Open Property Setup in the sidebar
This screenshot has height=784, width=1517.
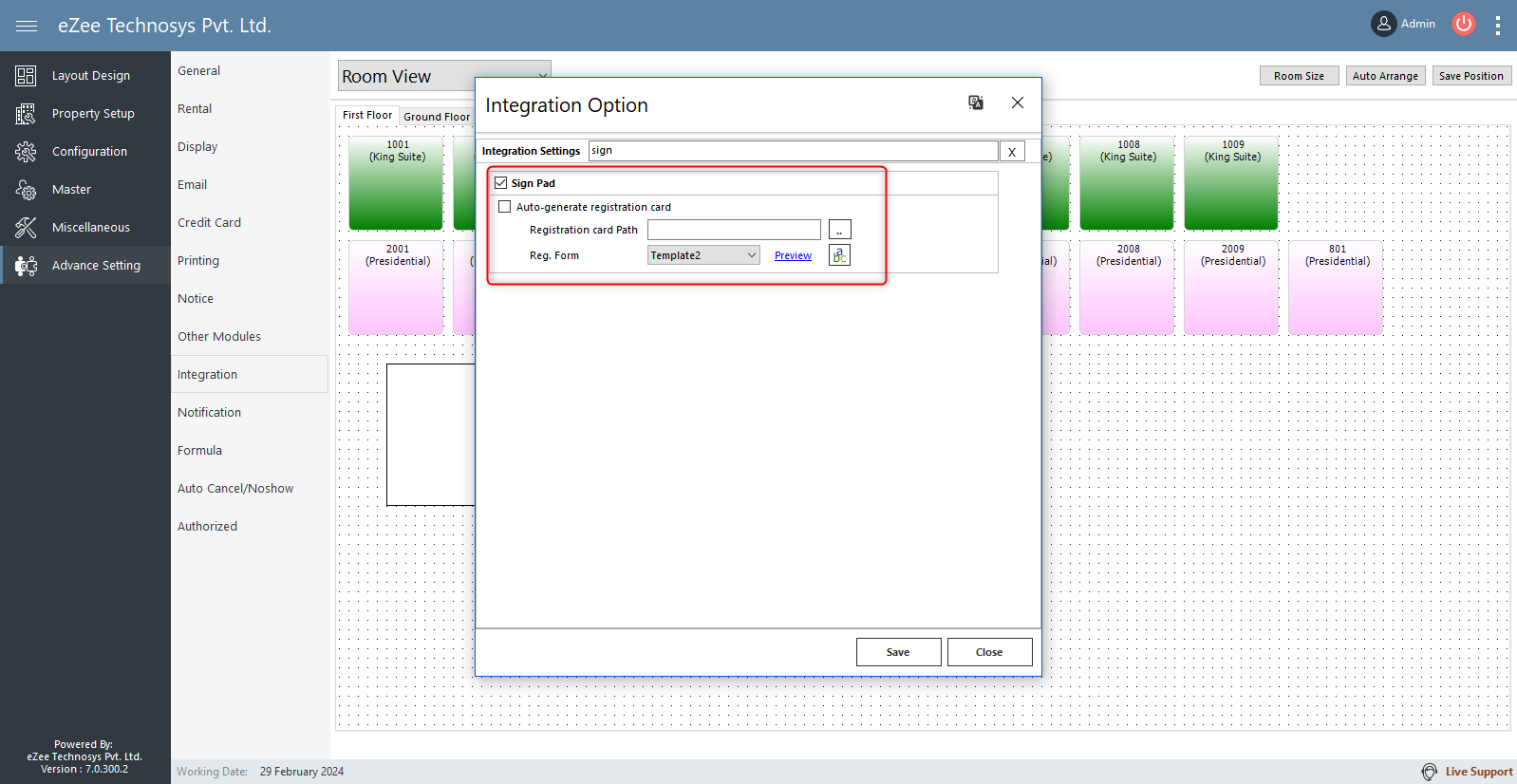coord(92,114)
